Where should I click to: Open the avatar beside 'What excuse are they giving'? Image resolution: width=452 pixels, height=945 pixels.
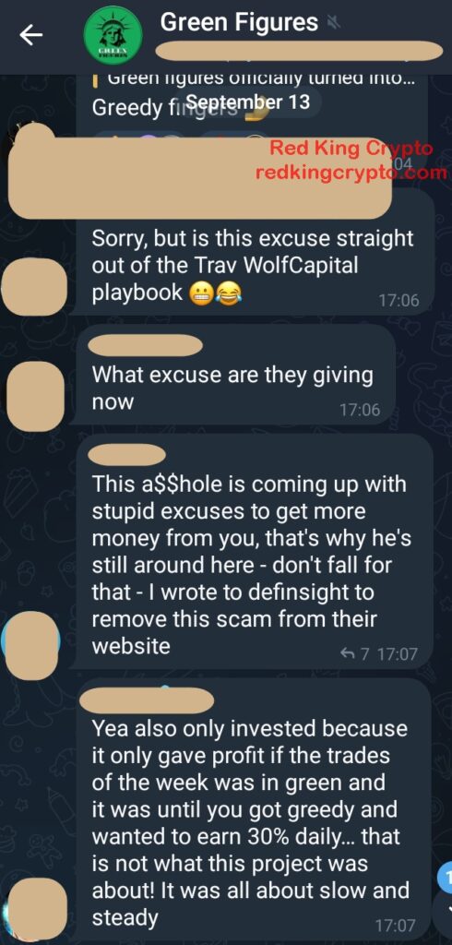36,395
